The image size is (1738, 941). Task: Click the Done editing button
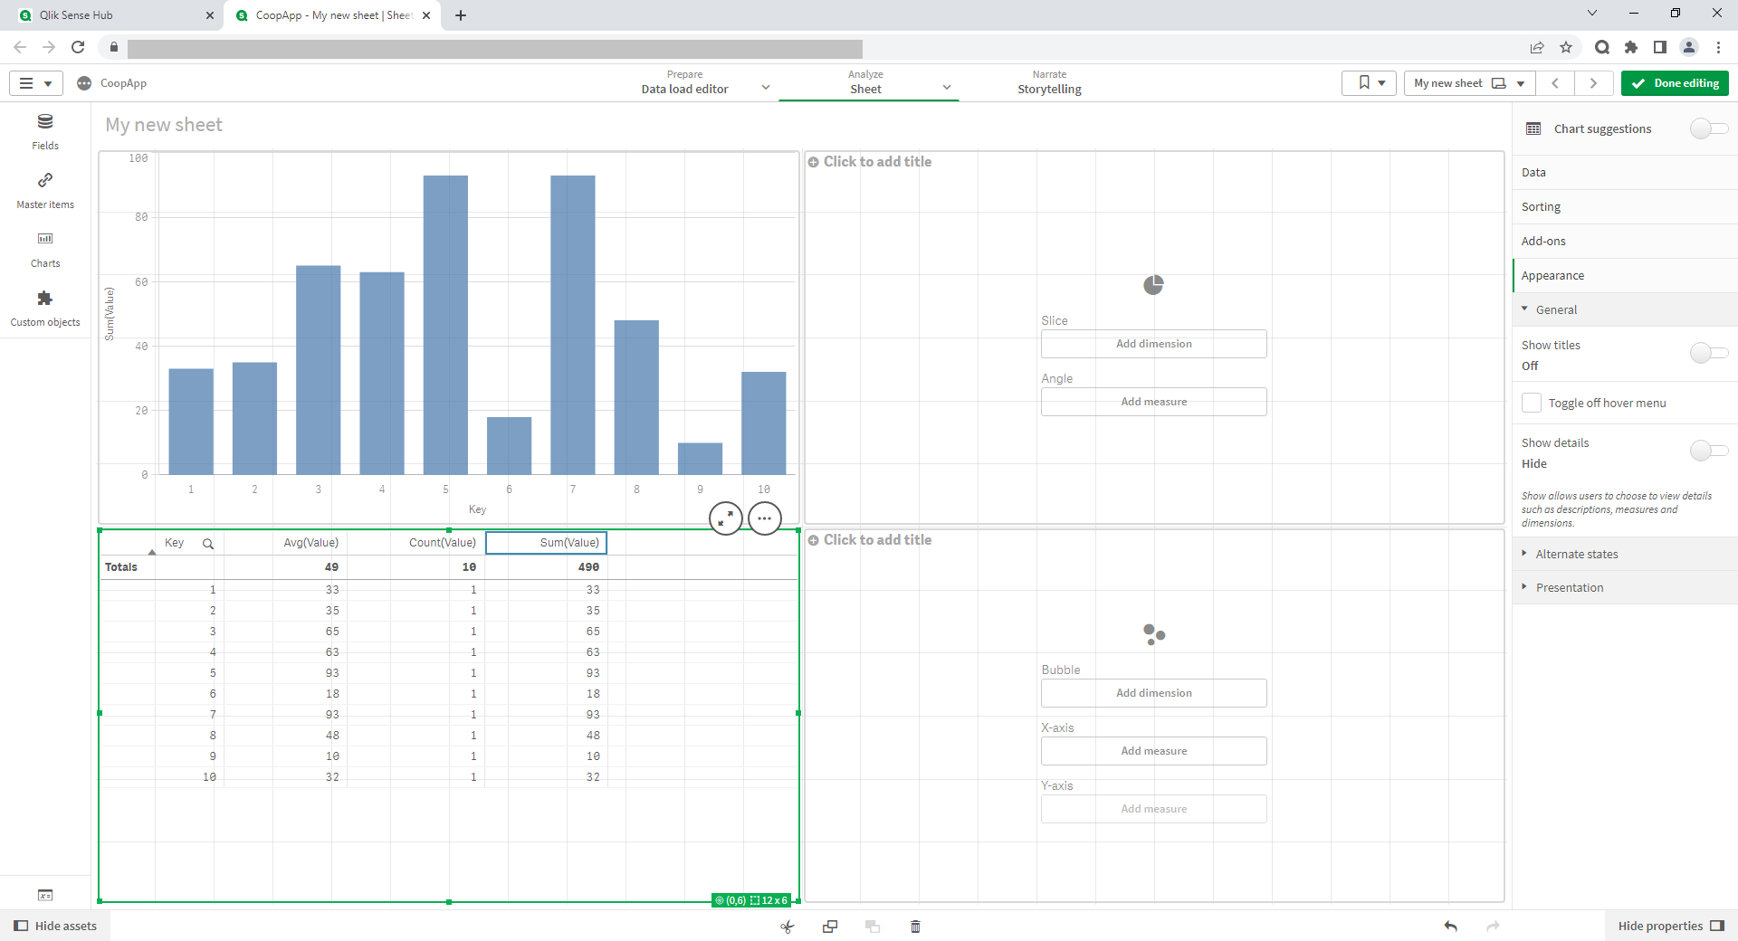point(1675,83)
